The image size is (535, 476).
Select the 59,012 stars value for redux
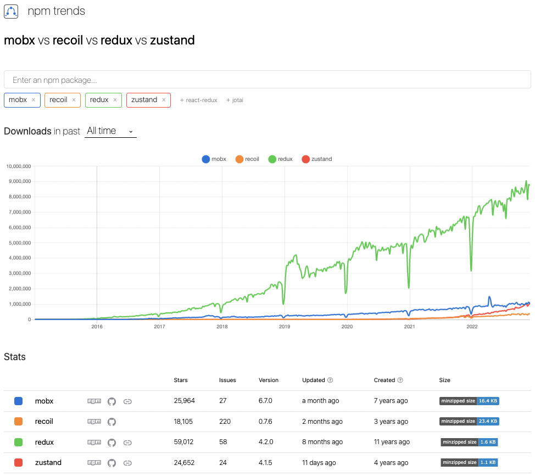[183, 442]
